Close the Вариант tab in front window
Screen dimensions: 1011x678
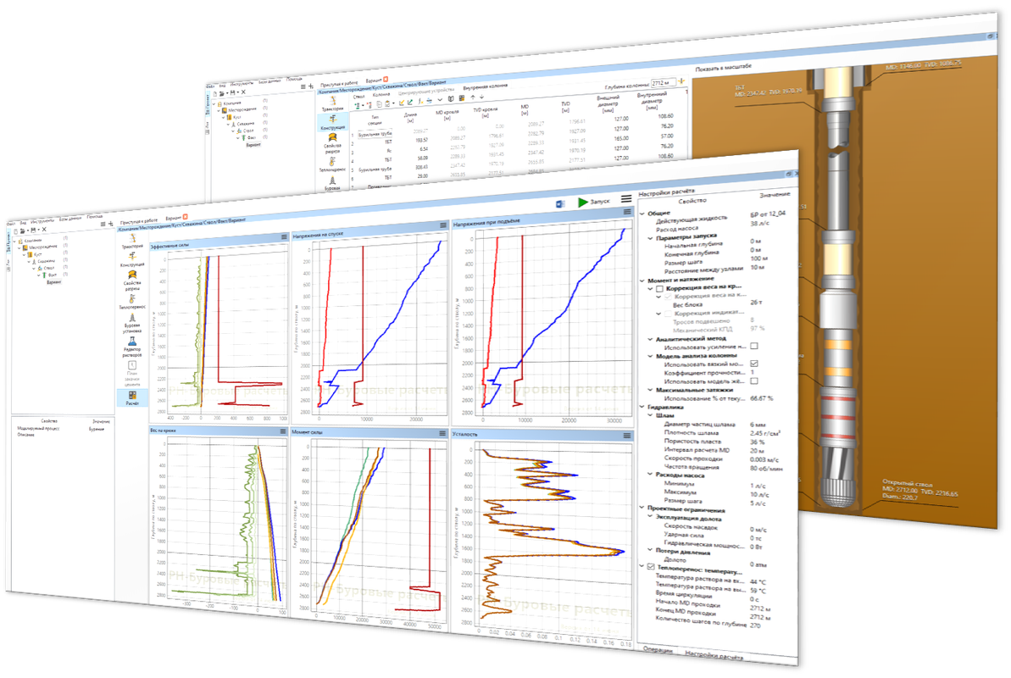pos(185,216)
